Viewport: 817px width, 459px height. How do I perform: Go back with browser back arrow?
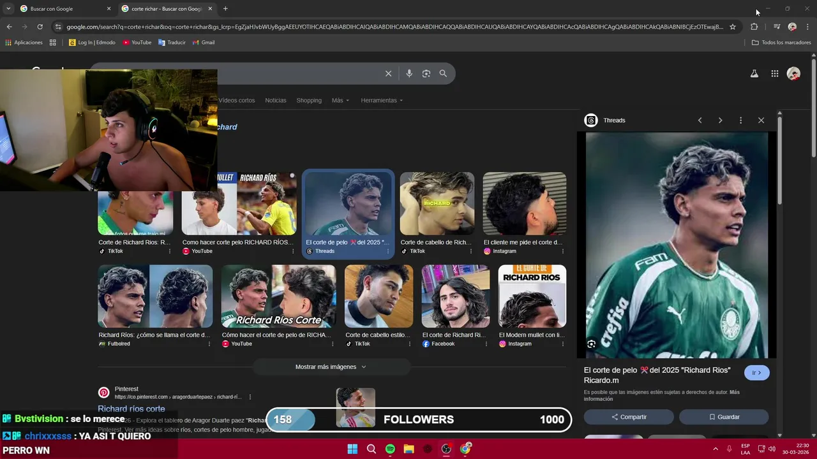(x=9, y=27)
